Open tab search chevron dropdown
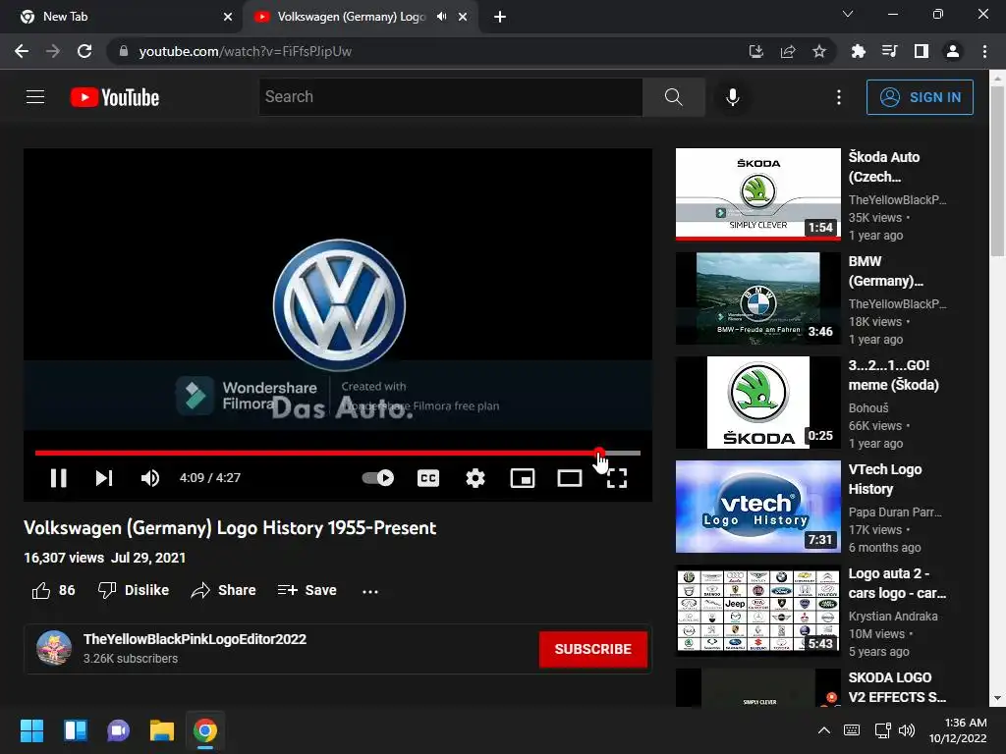 (848, 14)
